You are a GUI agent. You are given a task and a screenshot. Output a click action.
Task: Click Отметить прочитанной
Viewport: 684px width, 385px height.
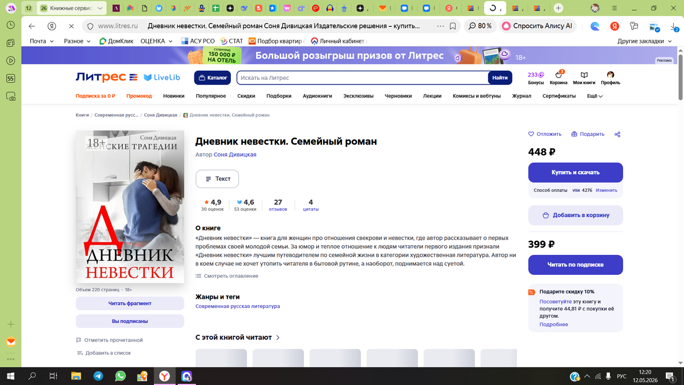point(109,340)
